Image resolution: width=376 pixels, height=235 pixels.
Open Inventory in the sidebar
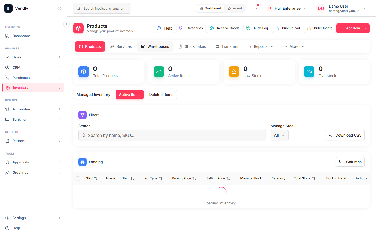[33, 88]
